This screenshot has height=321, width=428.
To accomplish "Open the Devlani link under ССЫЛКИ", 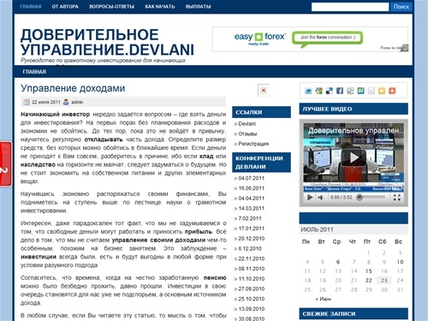I will 247,123.
